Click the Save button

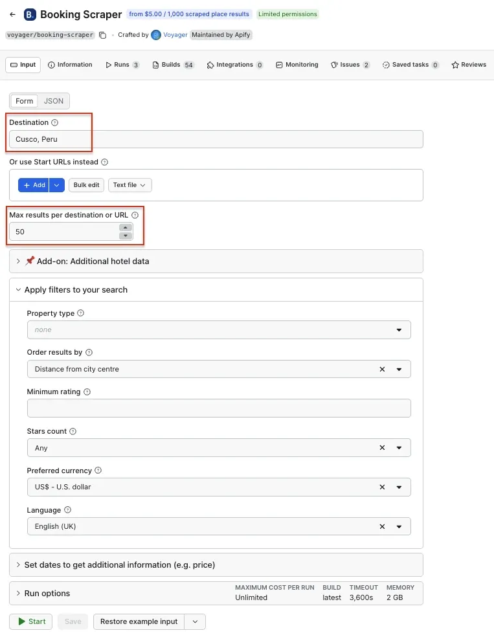[73, 621]
